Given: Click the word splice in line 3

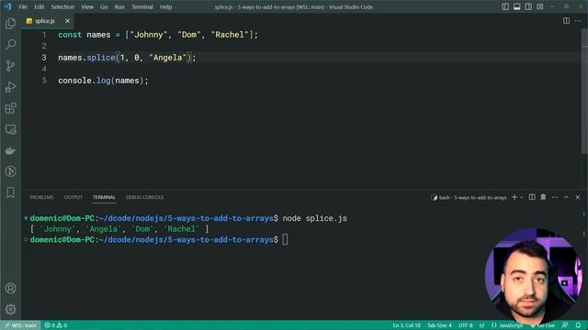Looking at the screenshot, I should pos(101,58).
